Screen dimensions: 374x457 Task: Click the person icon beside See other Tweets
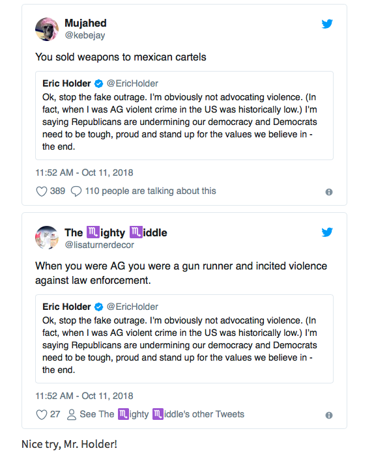72,415
